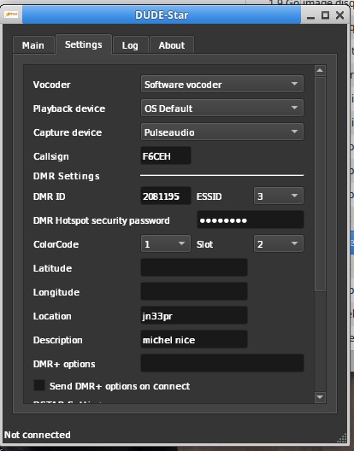
Task: Click the DUDE-Star app icon in title bar
Action: pos(11,15)
